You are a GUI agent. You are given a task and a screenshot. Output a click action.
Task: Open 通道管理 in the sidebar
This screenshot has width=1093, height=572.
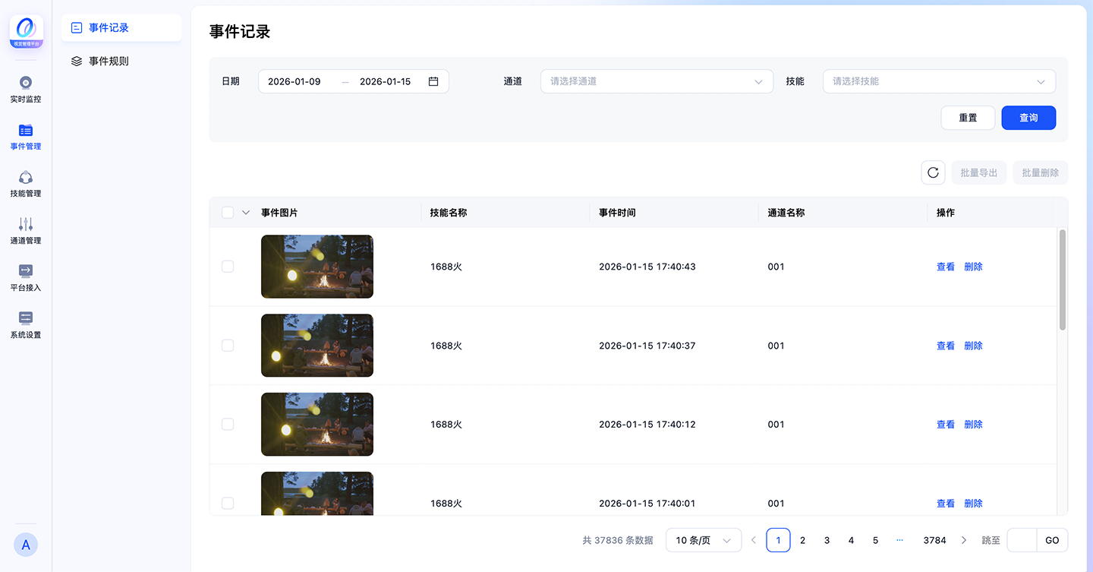[x=26, y=230]
